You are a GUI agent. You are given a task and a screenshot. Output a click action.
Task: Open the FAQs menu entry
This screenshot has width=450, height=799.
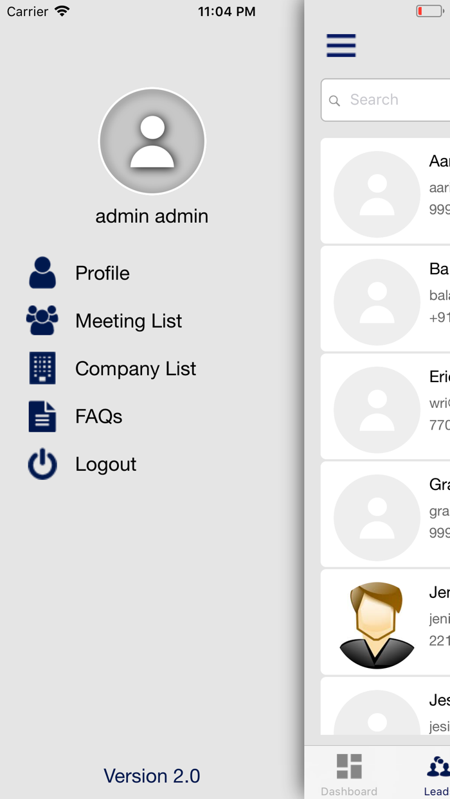click(x=98, y=416)
